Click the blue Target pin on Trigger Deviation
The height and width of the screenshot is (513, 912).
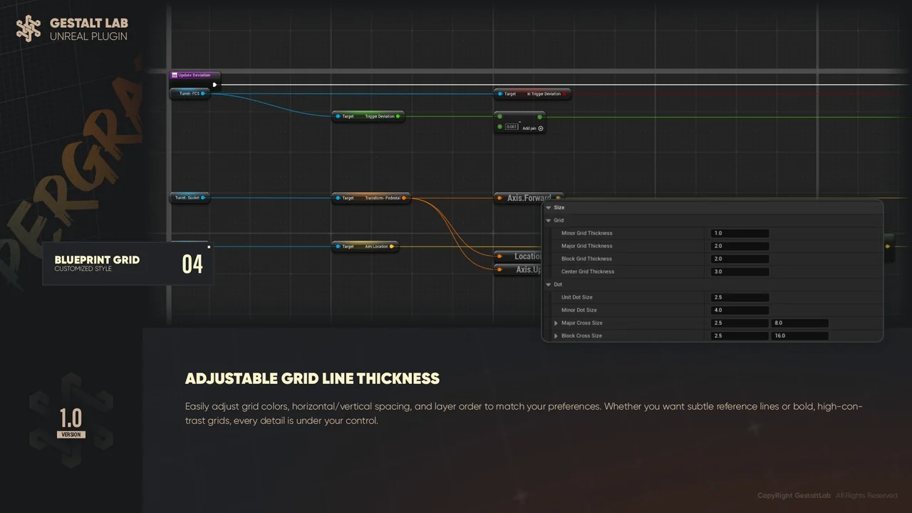(x=336, y=116)
